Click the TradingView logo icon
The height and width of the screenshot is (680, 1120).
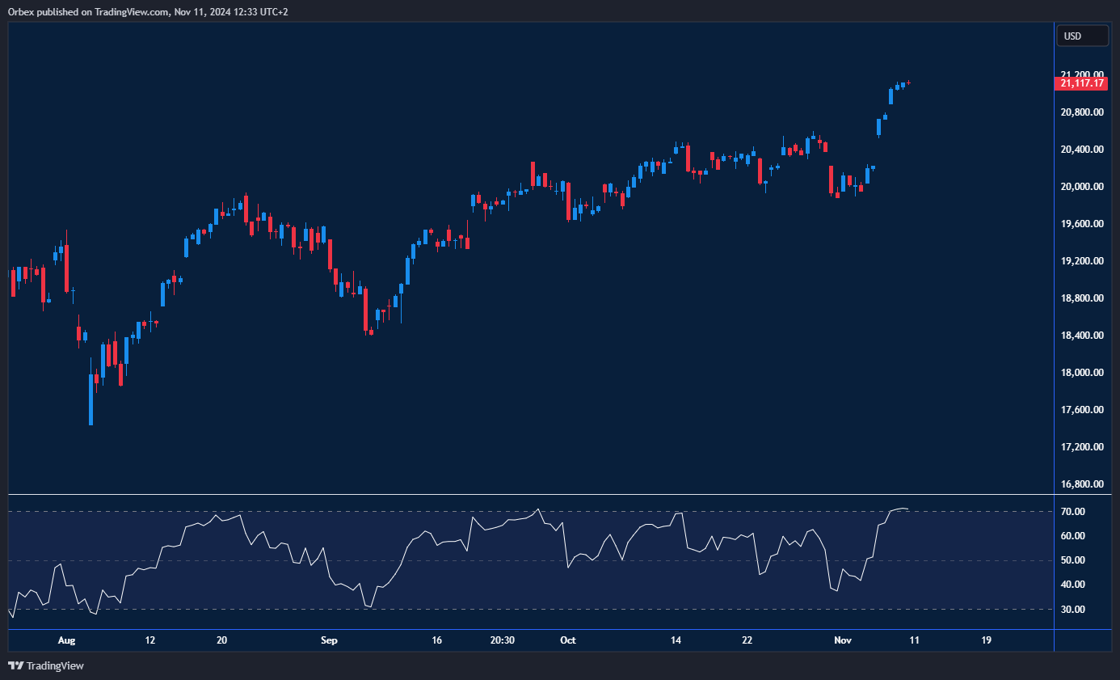(x=15, y=665)
